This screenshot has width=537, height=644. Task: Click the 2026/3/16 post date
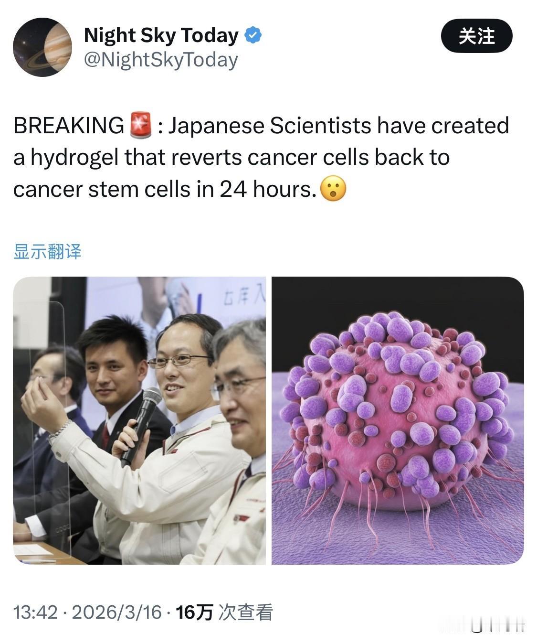pos(117,612)
